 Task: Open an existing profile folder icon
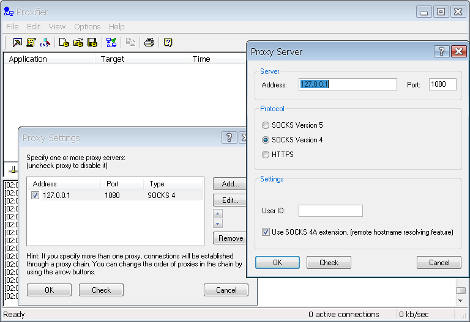(x=78, y=43)
